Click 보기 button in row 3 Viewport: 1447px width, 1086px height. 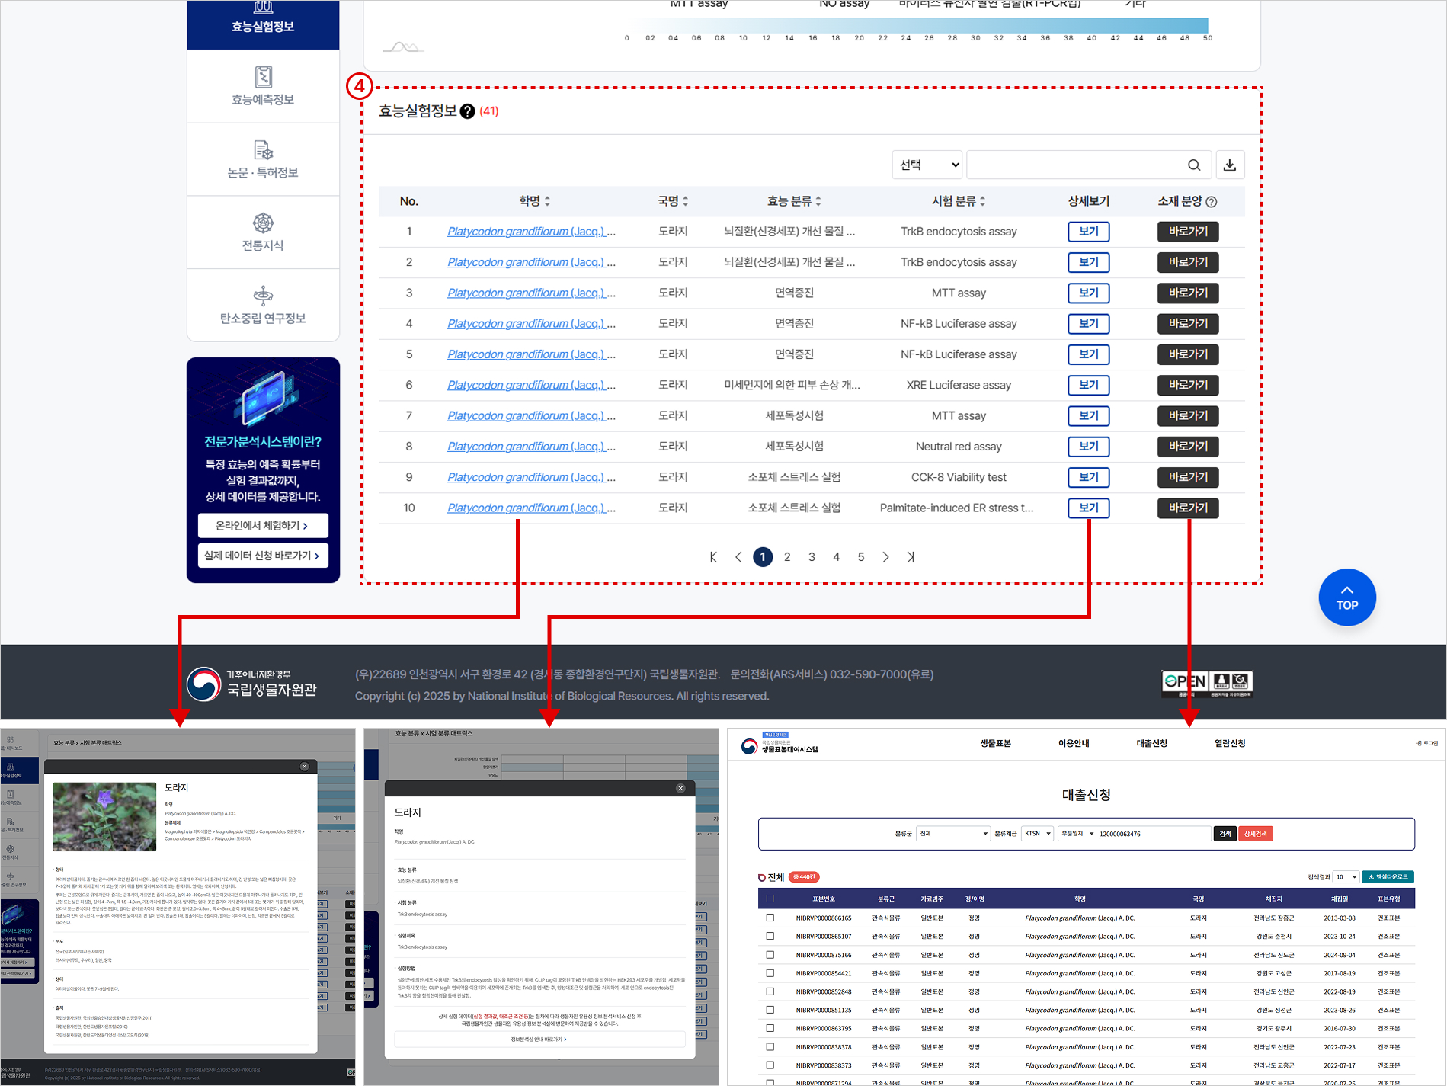pyautogui.click(x=1088, y=293)
